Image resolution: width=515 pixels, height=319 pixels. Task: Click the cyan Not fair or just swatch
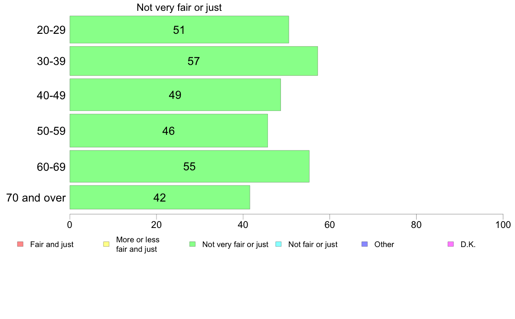pos(278,244)
